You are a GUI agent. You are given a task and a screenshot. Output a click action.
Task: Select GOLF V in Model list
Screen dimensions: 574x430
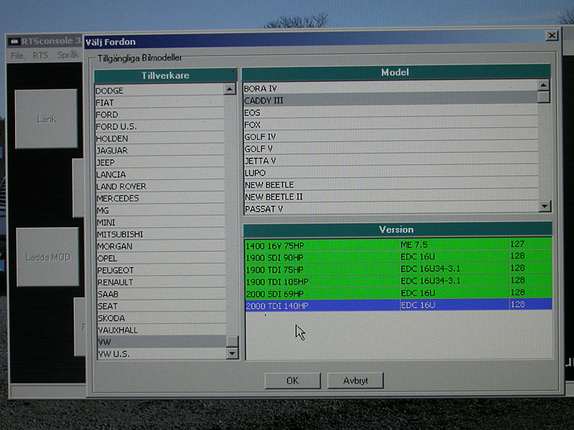point(391,149)
